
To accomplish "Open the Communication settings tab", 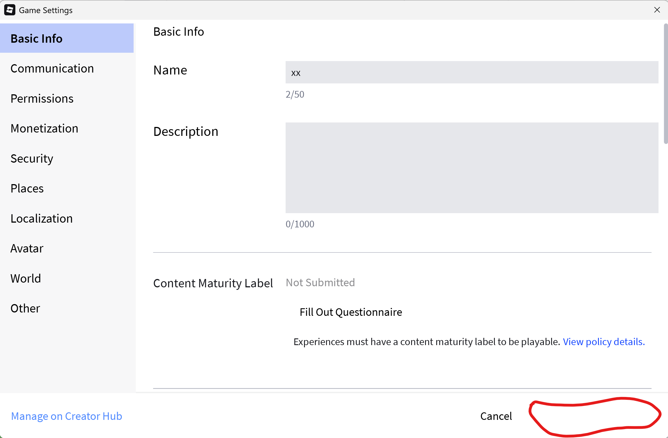I will click(52, 69).
